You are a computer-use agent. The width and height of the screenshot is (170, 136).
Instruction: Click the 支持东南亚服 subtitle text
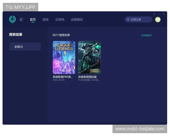click(89, 80)
